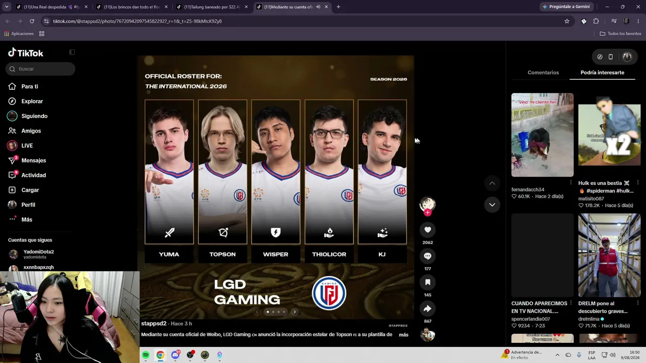
Task: Follow stappsd2 with the red plus badge
Action: 427,213
